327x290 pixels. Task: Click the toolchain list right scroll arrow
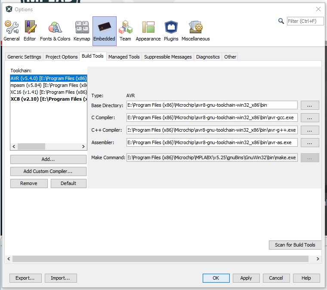click(83, 147)
